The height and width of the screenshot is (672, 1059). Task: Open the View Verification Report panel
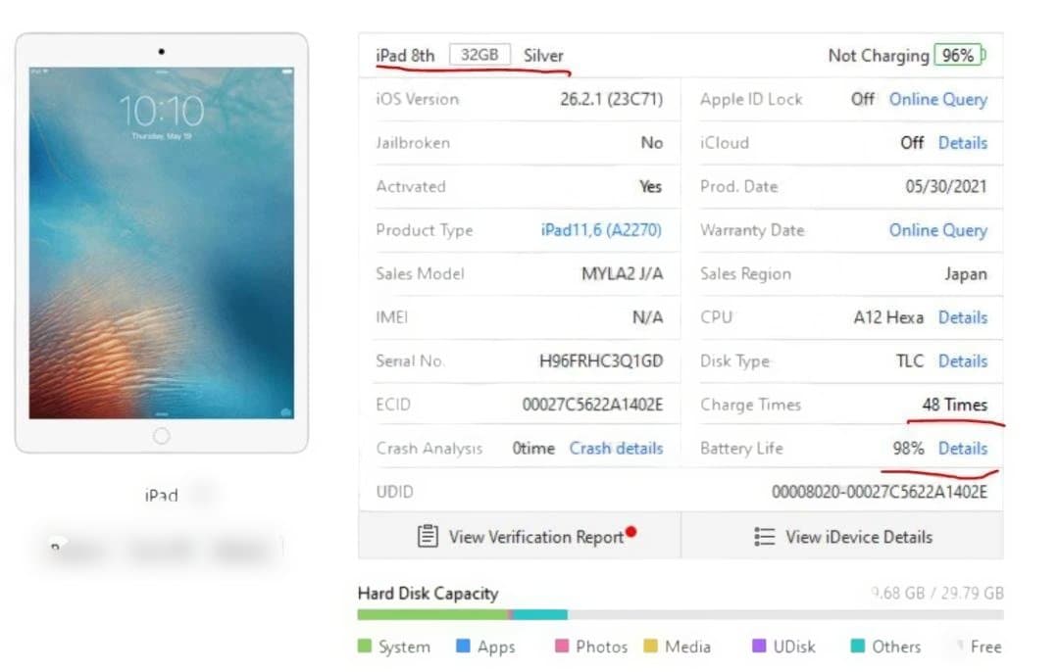coord(525,536)
